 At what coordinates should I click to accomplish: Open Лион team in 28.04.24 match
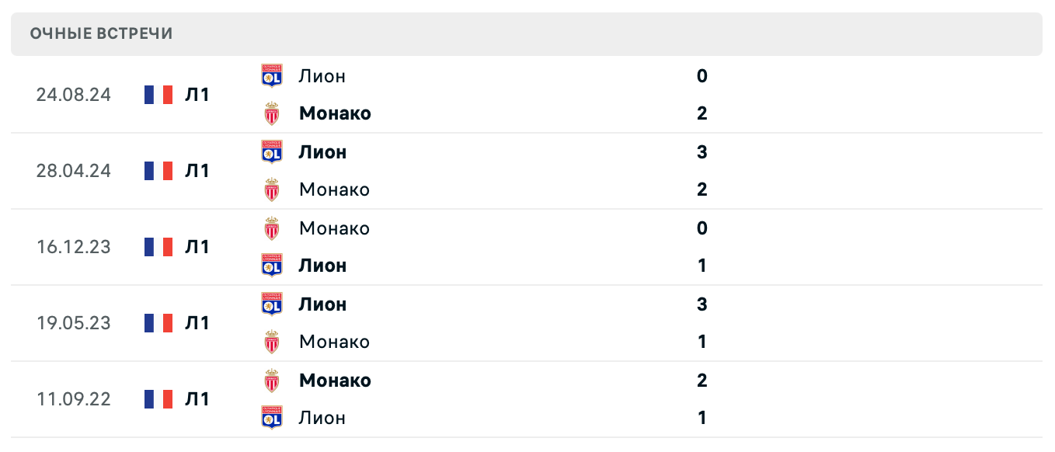[x=322, y=152]
